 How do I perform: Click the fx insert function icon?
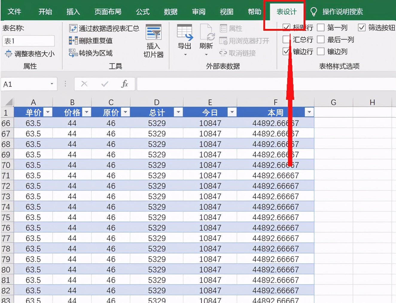124,84
